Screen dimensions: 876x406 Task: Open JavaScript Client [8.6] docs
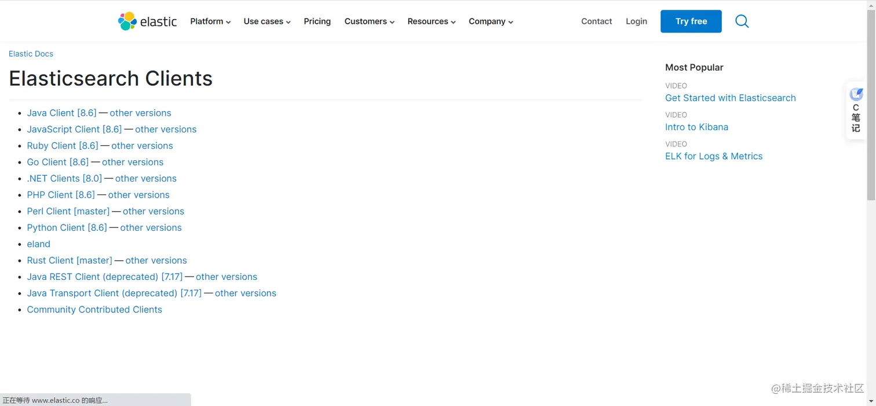pyautogui.click(x=74, y=129)
